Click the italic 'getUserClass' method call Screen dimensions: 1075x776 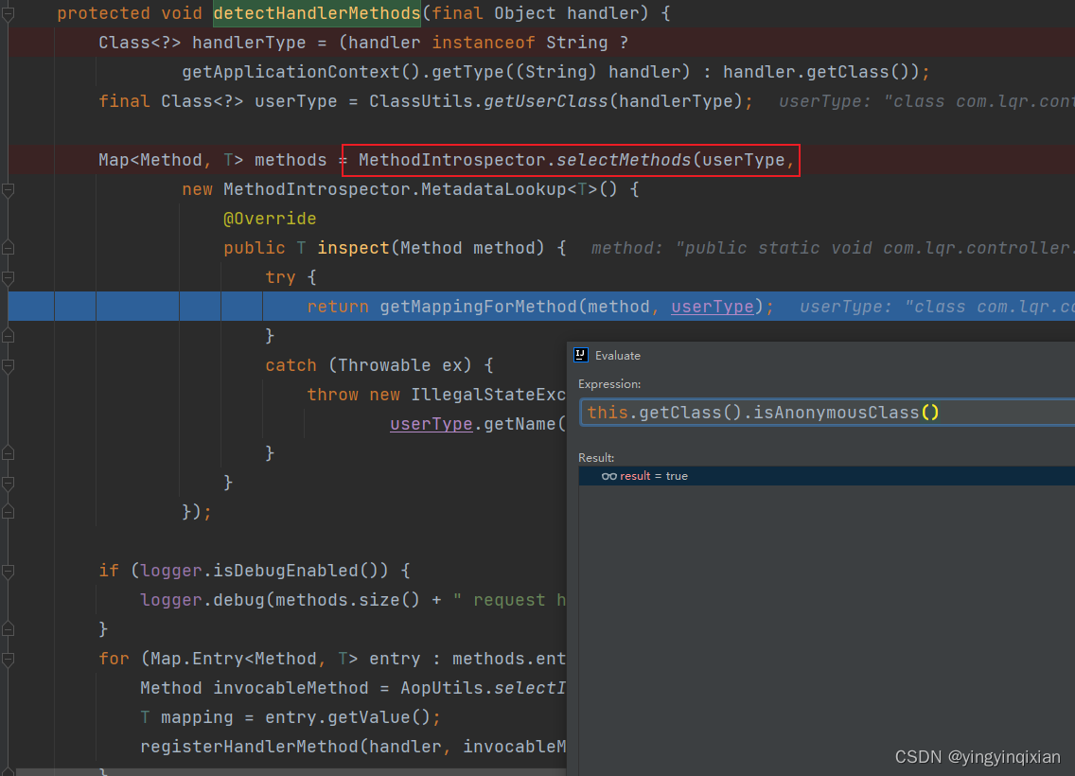(x=546, y=101)
